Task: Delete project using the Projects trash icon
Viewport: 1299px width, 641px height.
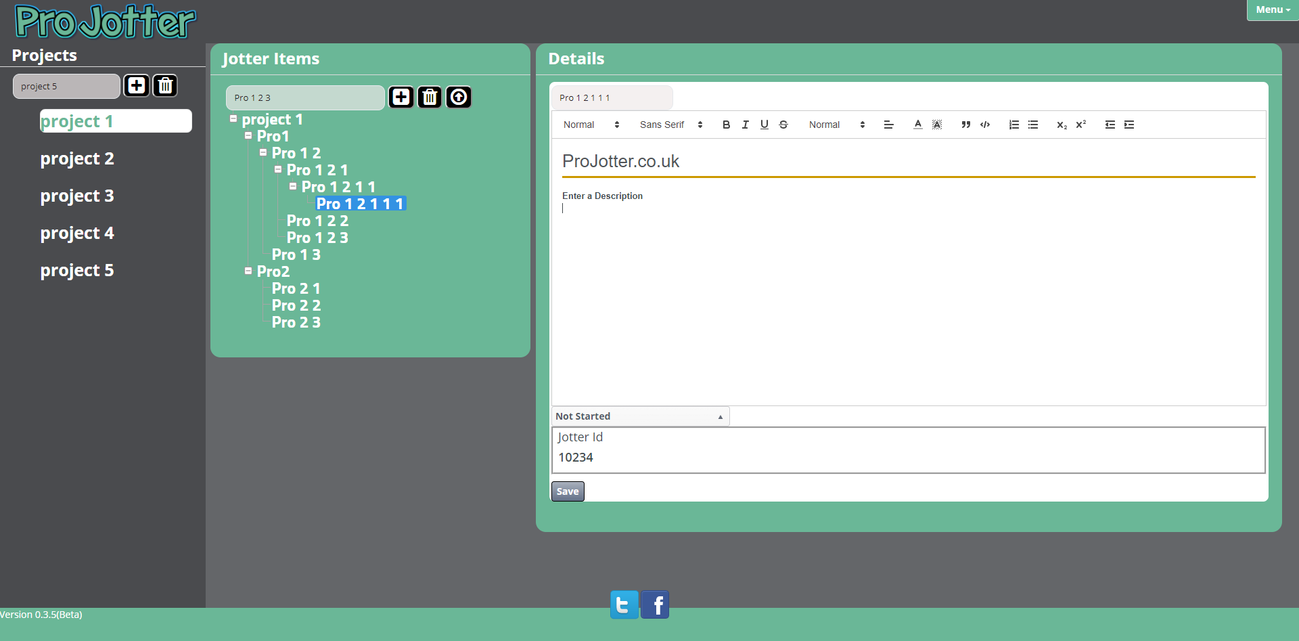Action: pos(165,85)
